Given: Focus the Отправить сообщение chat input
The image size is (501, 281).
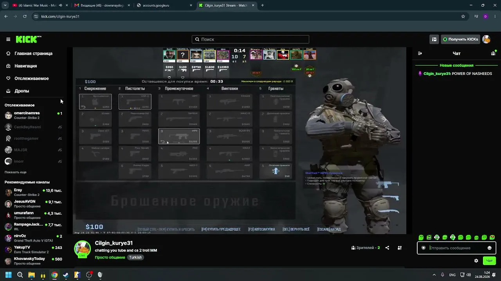Looking at the screenshot, I should tap(456, 248).
